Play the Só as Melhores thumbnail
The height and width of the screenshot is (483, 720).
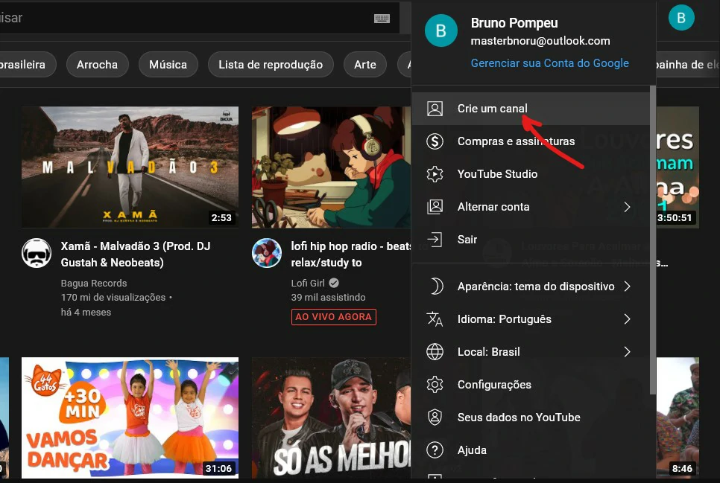coord(331,418)
